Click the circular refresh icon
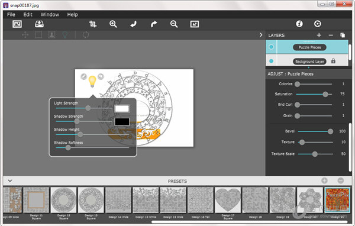355x226 pixels. click(x=86, y=35)
